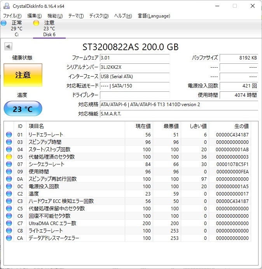Viewport: 262px width, 269px height.
Task: Select raw value 000000000FEA in row 09
Action: point(232,171)
